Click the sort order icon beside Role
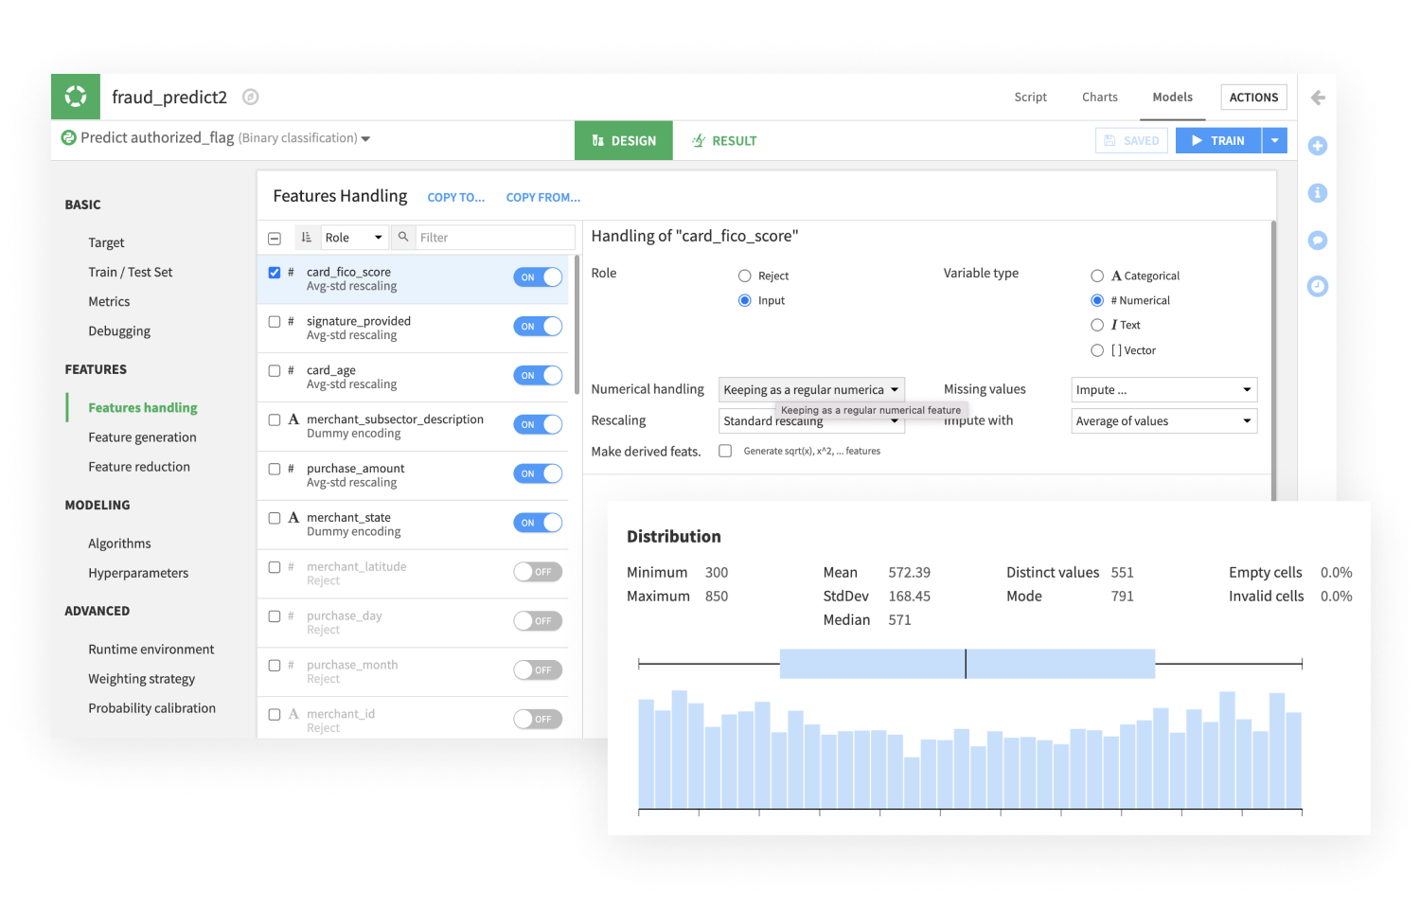The image size is (1420, 909). (x=307, y=238)
